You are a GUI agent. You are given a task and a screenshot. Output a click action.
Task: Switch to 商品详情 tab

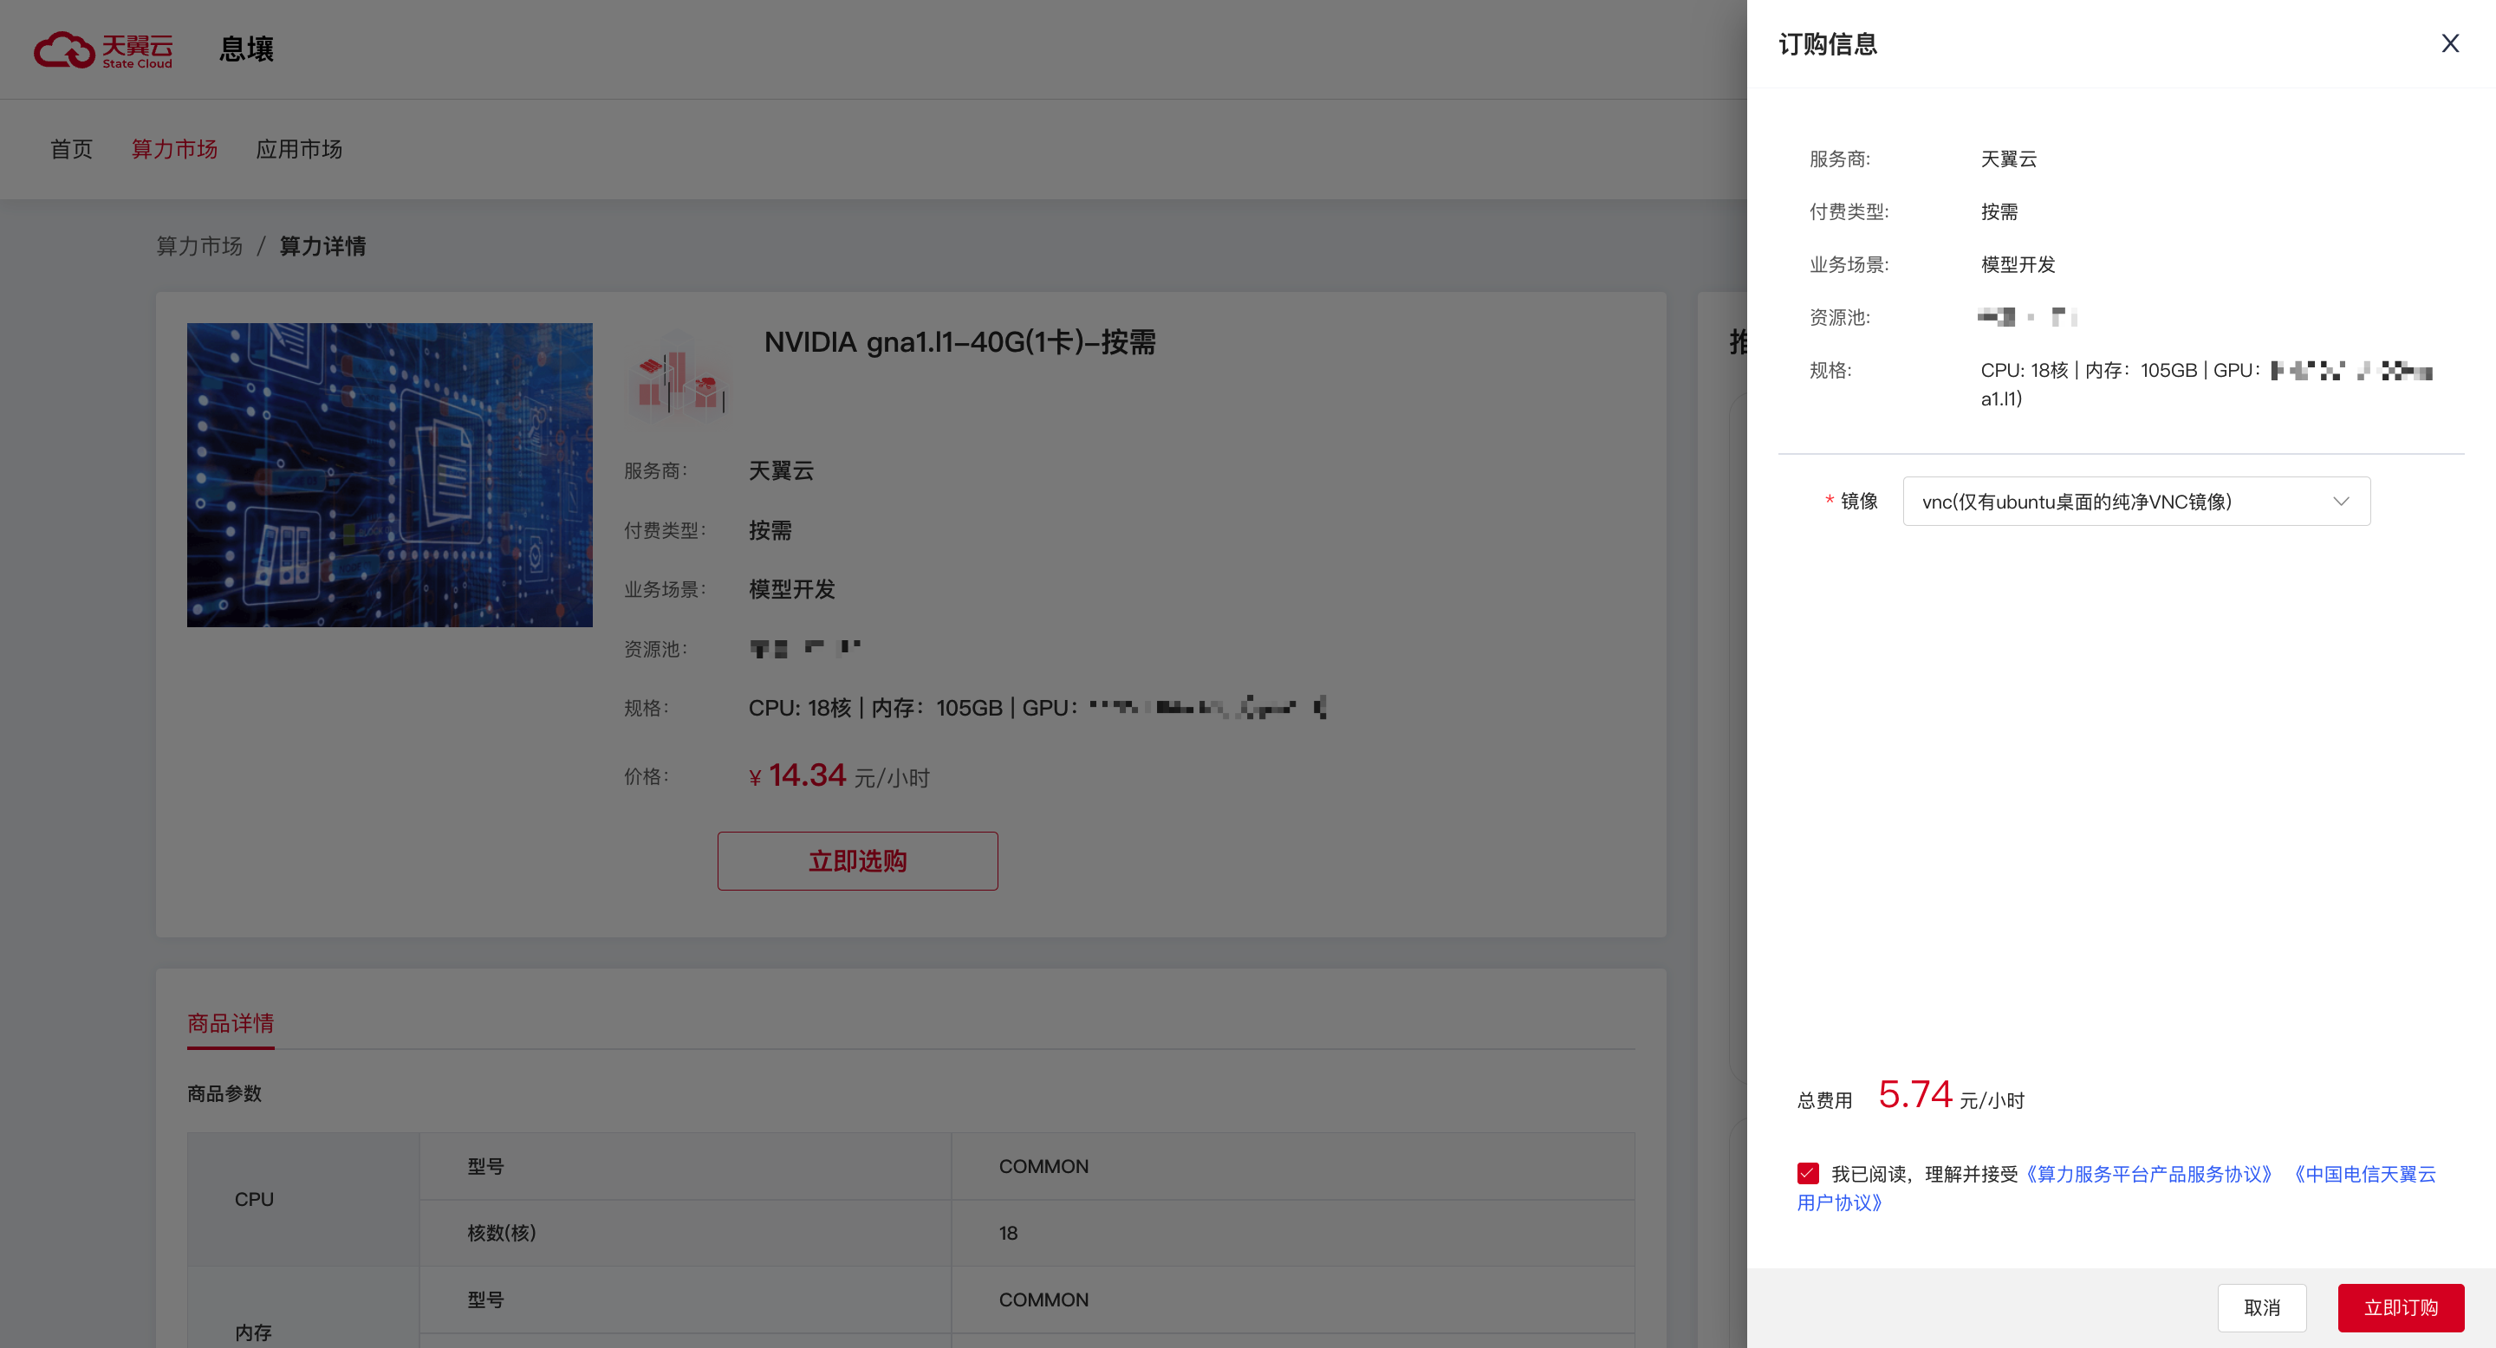point(231,1022)
